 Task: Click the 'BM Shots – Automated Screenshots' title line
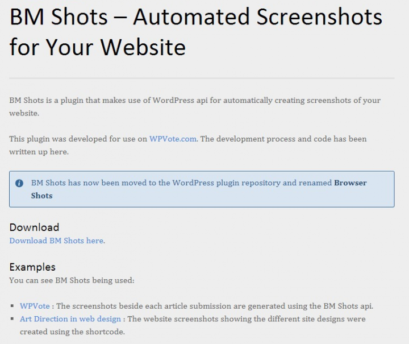click(x=195, y=17)
